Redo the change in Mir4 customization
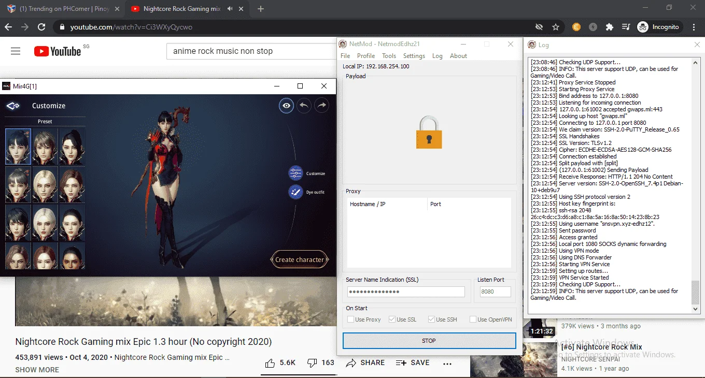 click(322, 106)
